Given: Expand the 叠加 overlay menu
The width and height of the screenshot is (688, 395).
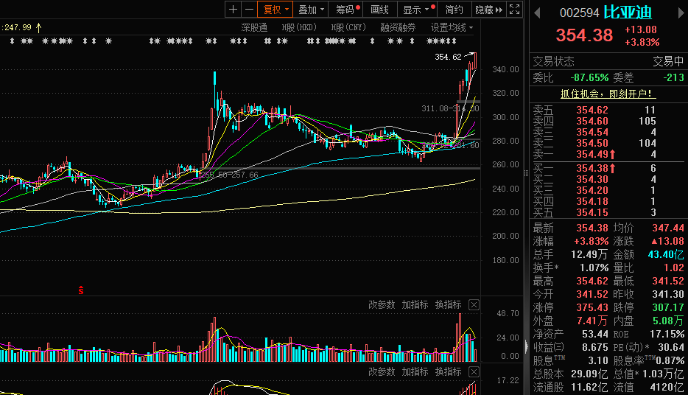Looking at the screenshot, I should (x=311, y=10).
